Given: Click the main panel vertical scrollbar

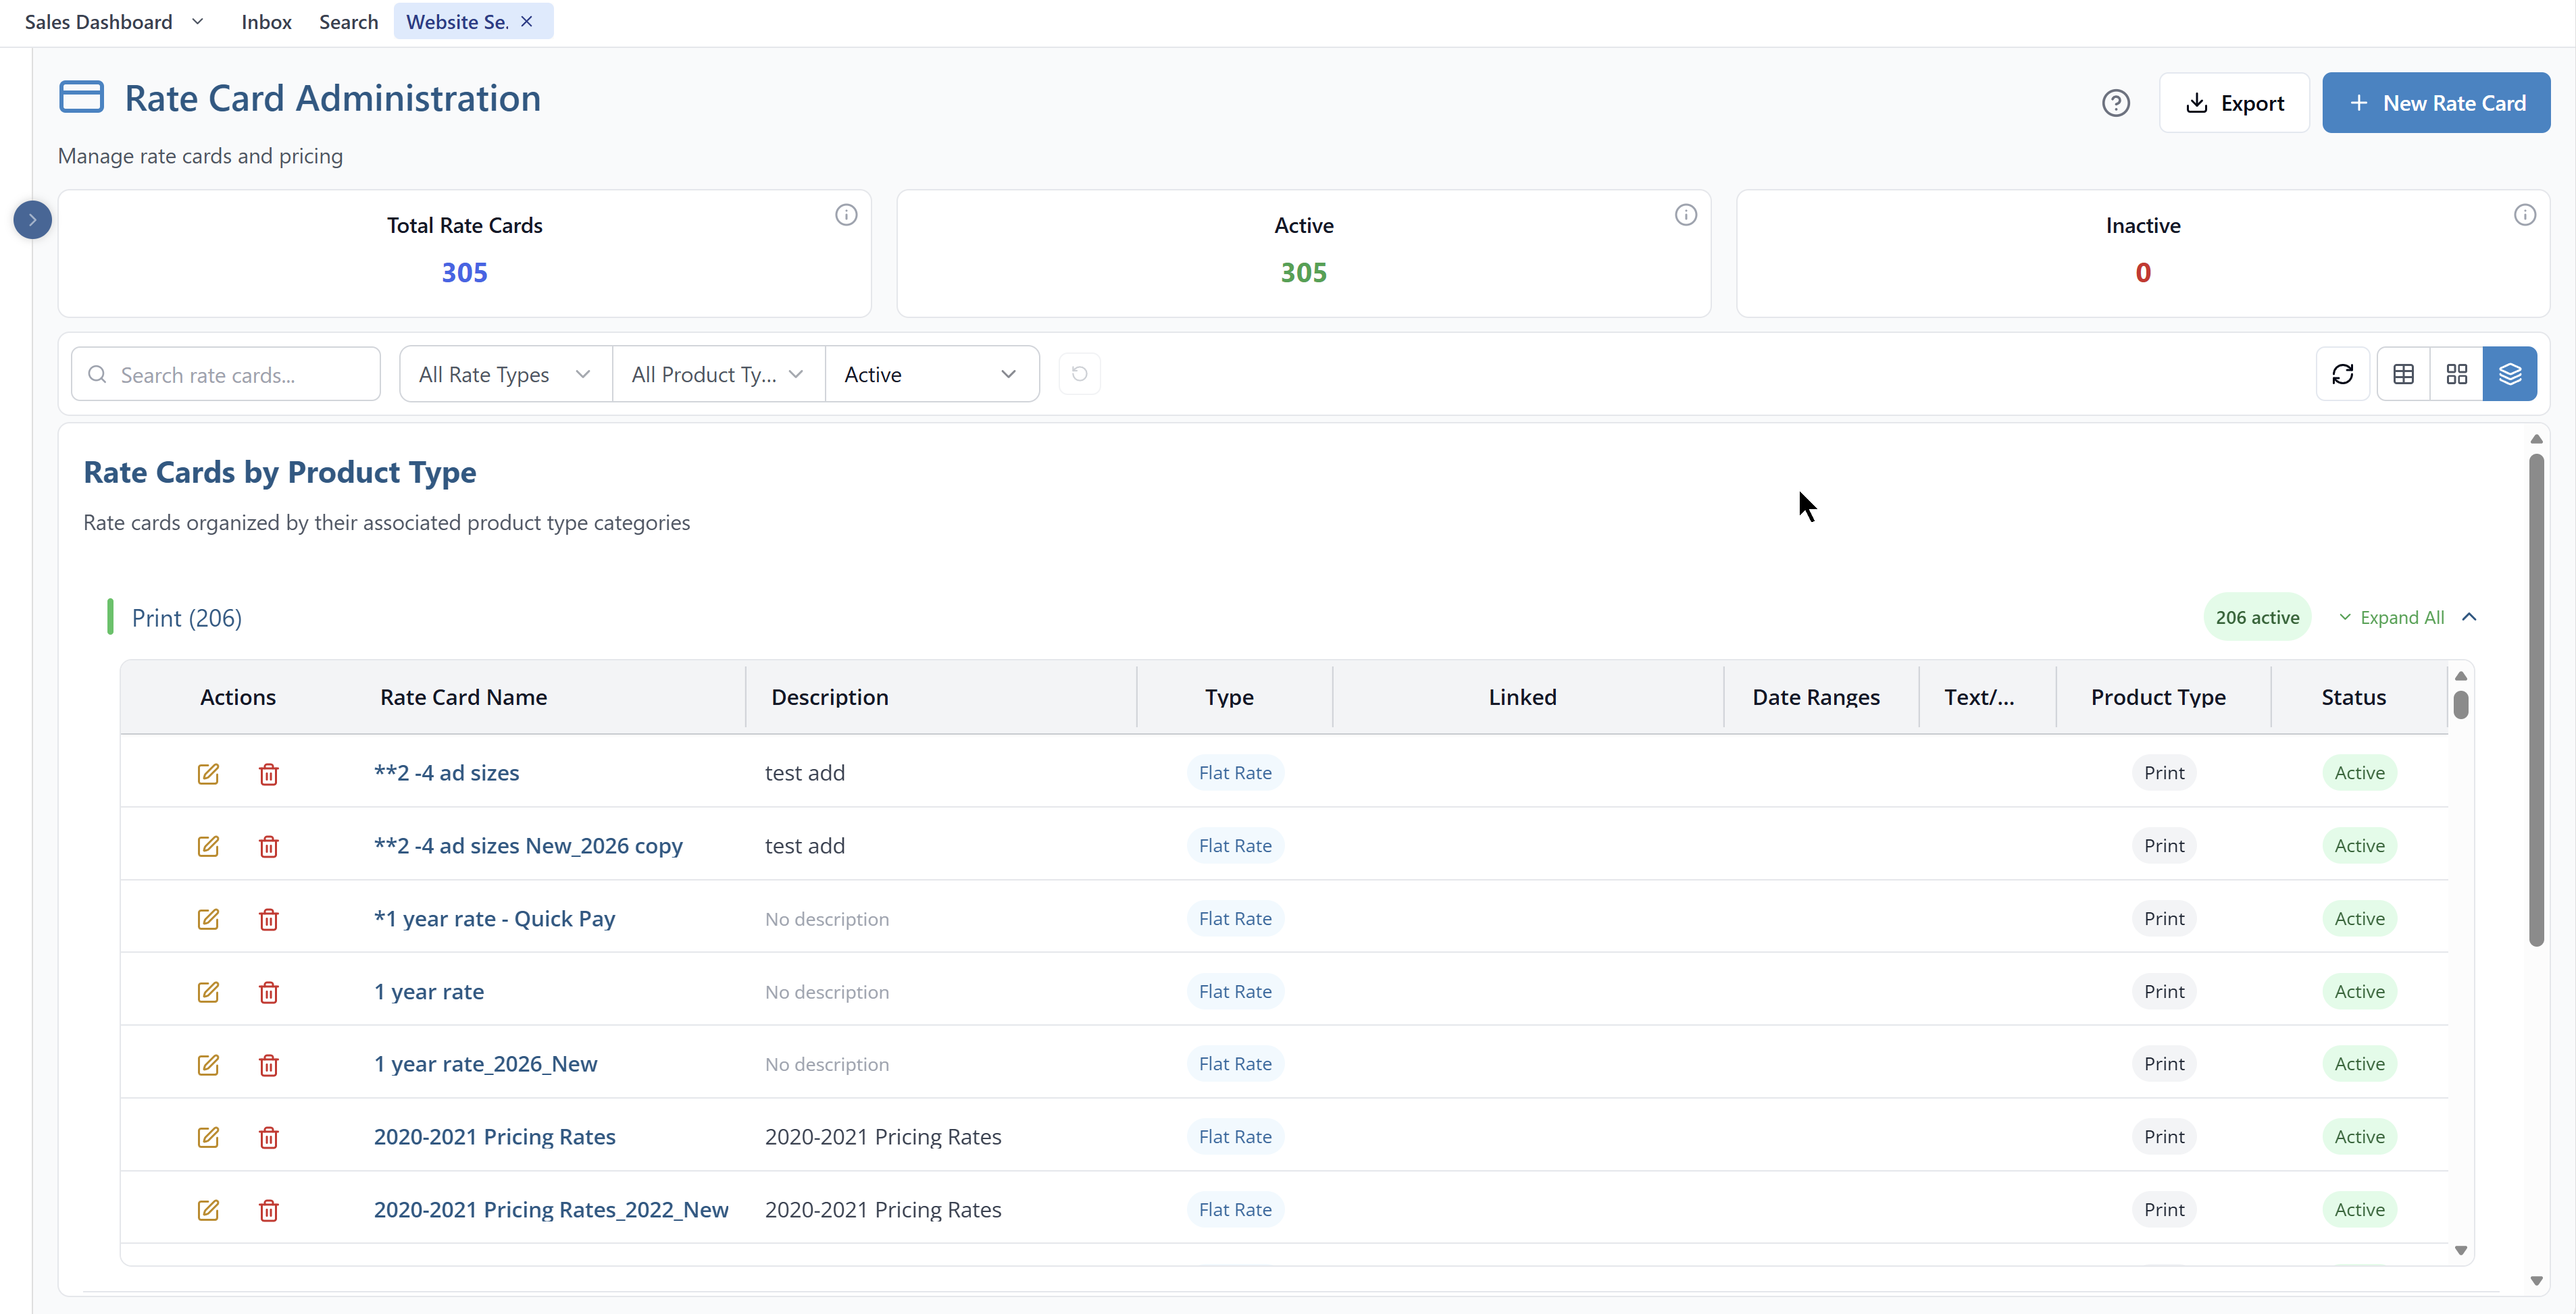Looking at the screenshot, I should click(2536, 700).
